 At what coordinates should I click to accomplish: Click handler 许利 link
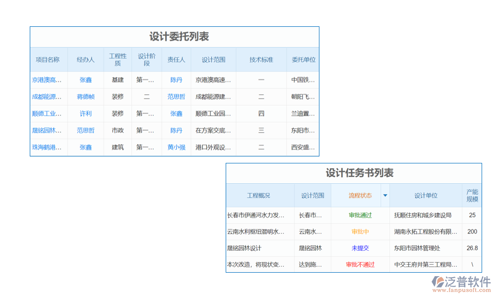tap(86, 114)
